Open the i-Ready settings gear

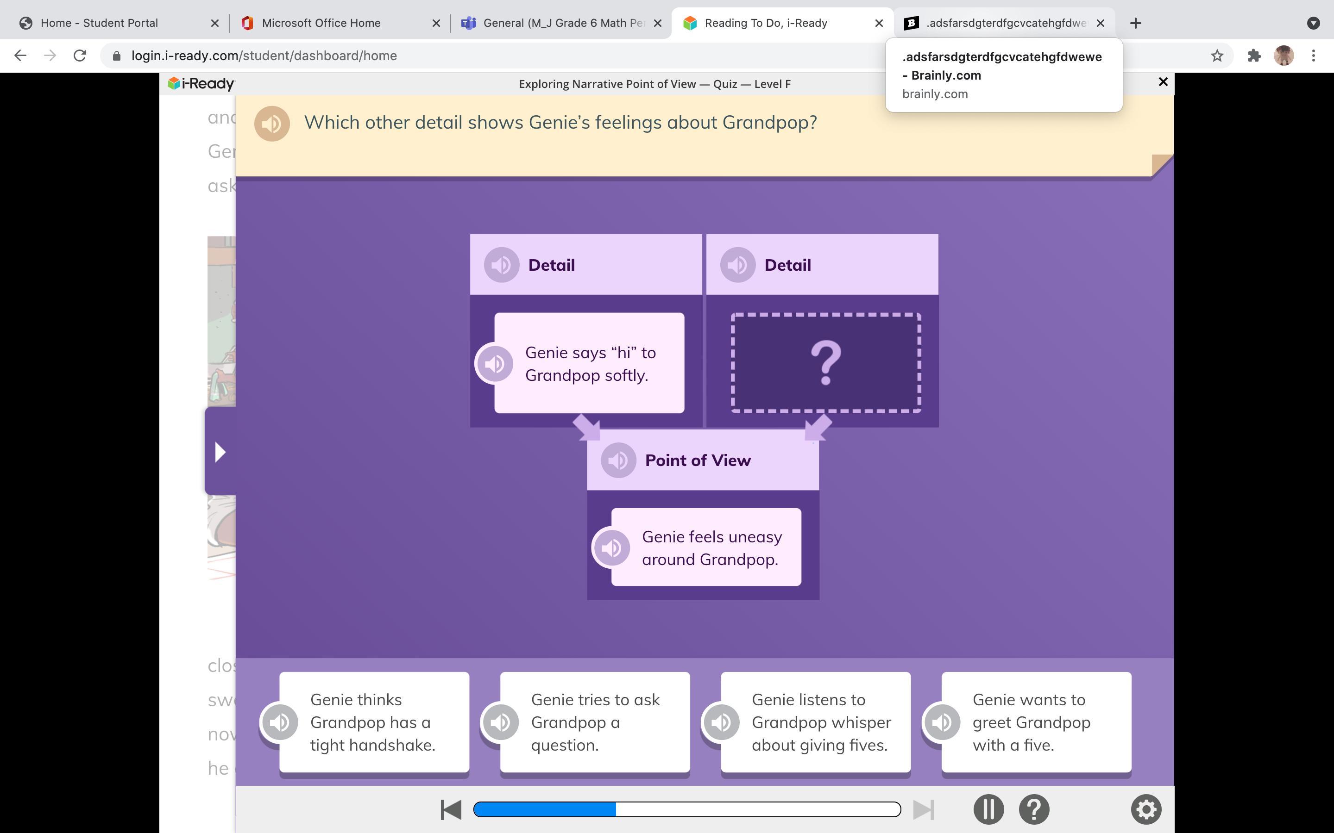coord(1146,809)
